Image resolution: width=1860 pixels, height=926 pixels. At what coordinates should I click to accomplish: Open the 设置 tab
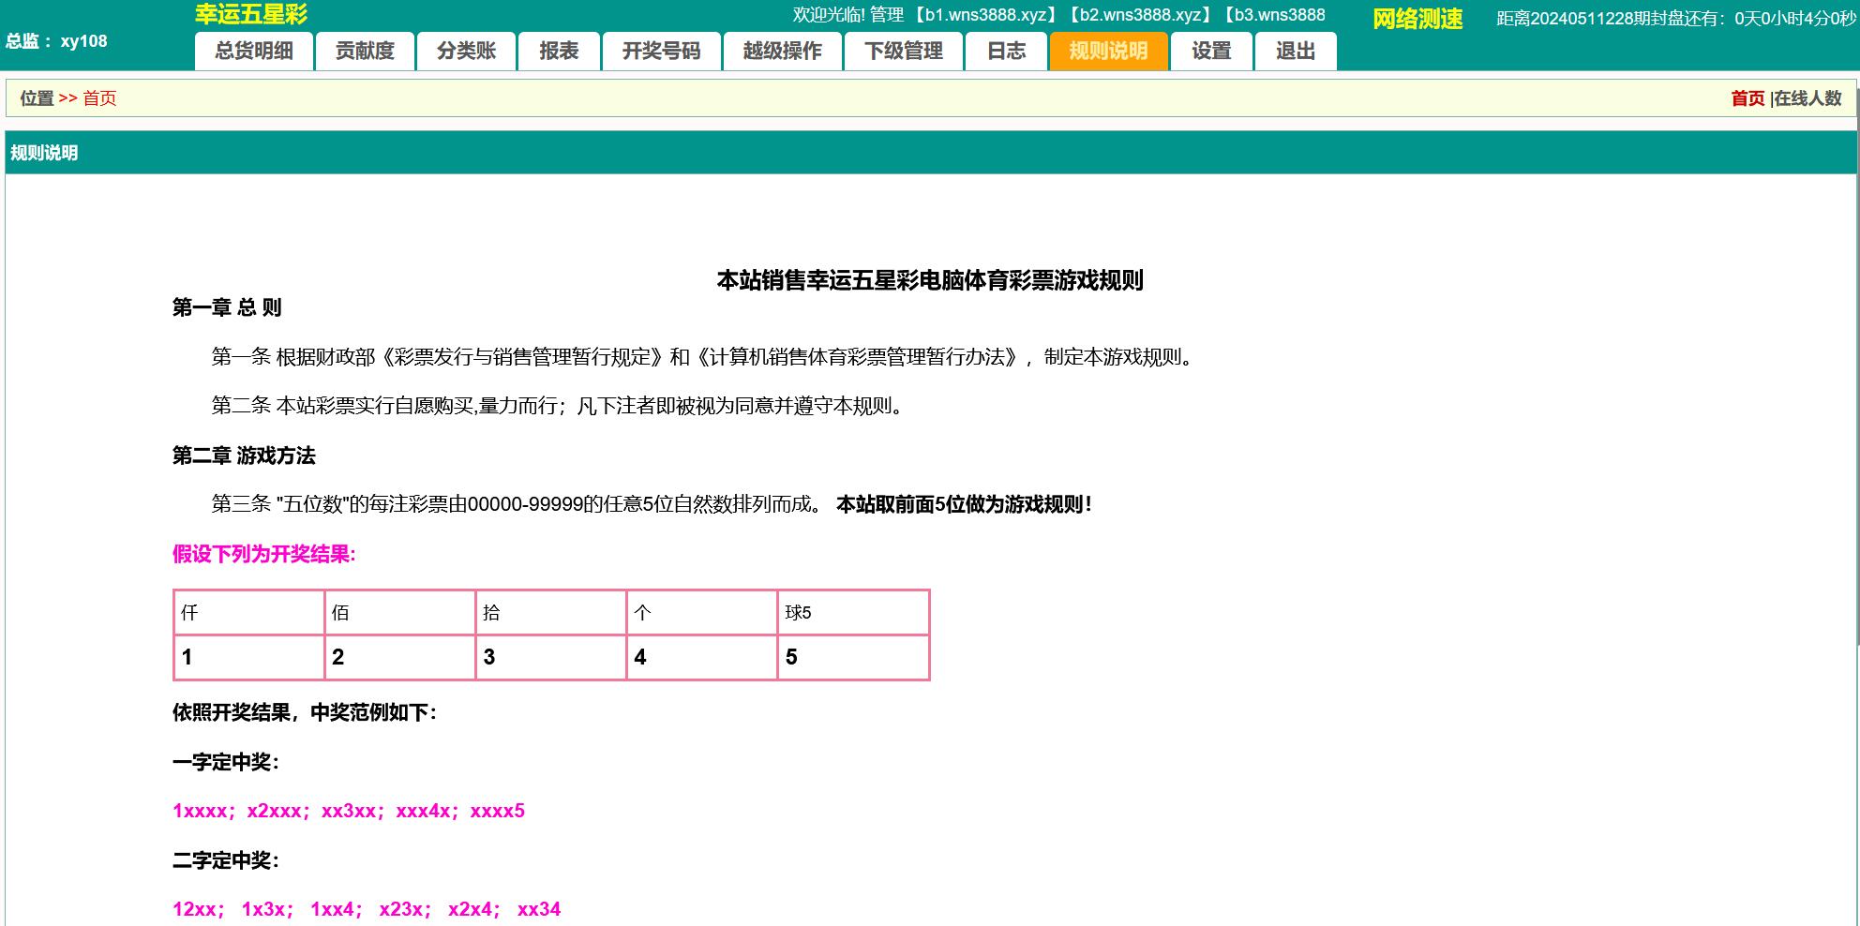[1211, 52]
